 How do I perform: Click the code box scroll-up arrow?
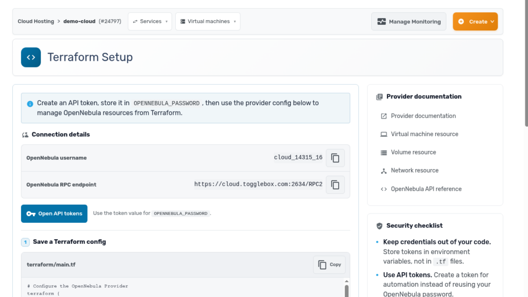(x=346, y=281)
